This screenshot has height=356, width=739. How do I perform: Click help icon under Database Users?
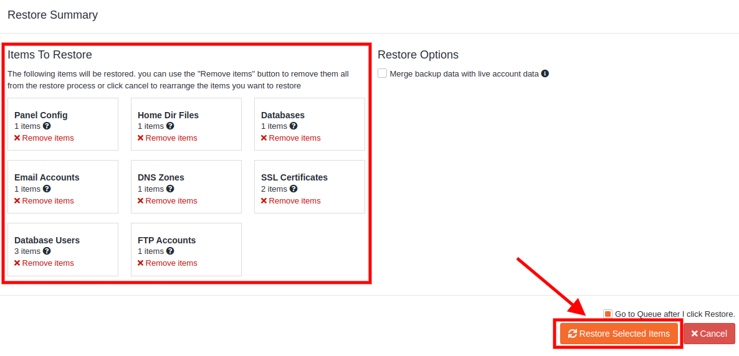pos(47,251)
